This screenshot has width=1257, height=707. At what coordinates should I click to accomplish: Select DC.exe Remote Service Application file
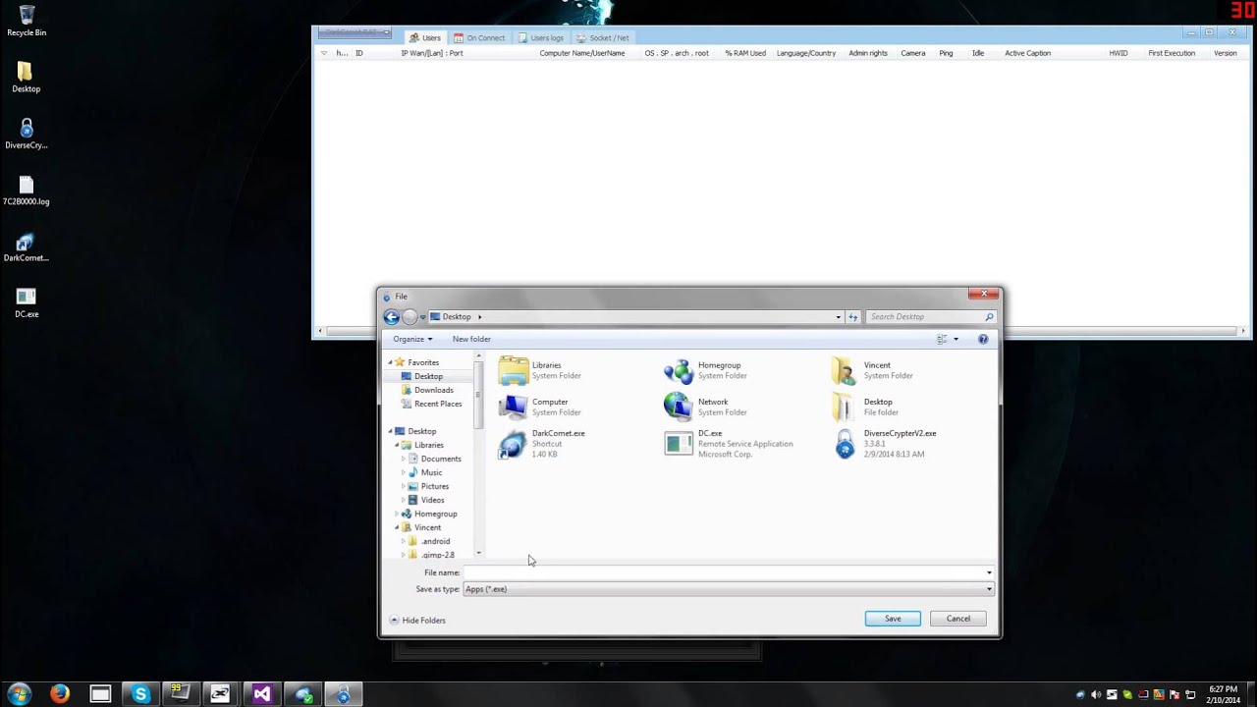pos(729,444)
